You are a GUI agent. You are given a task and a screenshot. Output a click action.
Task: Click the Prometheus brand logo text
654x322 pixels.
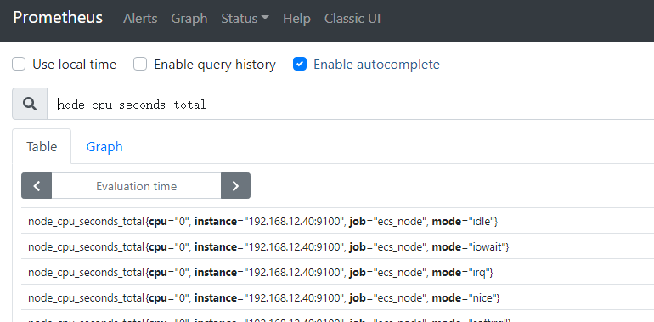click(x=58, y=18)
